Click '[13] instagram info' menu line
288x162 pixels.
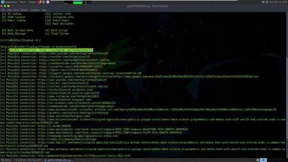coord(59,17)
